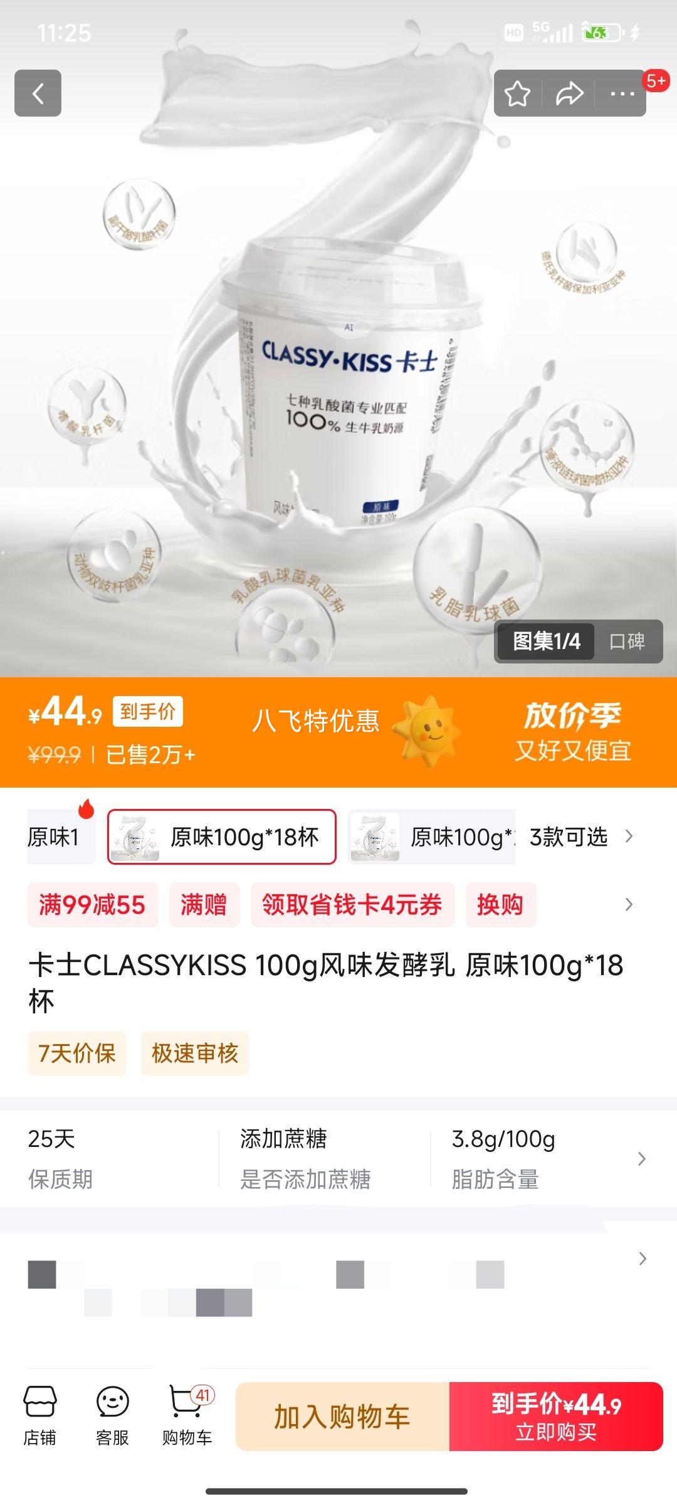Tap 加入购物车 button

[x=342, y=1417]
